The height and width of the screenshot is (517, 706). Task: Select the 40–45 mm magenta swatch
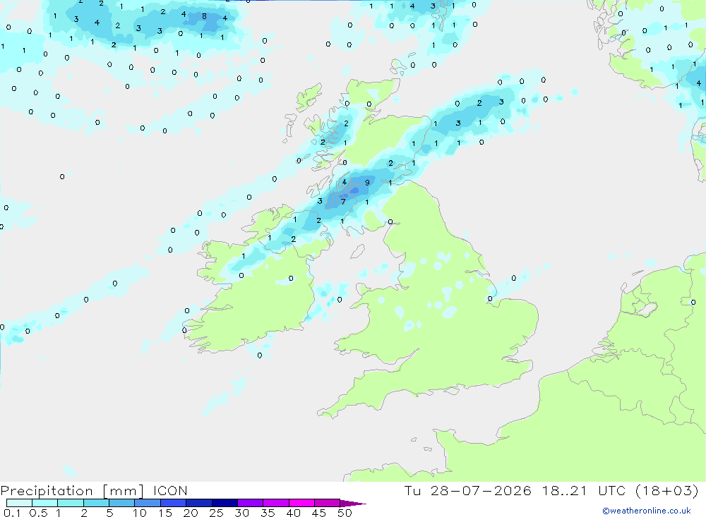click(x=301, y=503)
